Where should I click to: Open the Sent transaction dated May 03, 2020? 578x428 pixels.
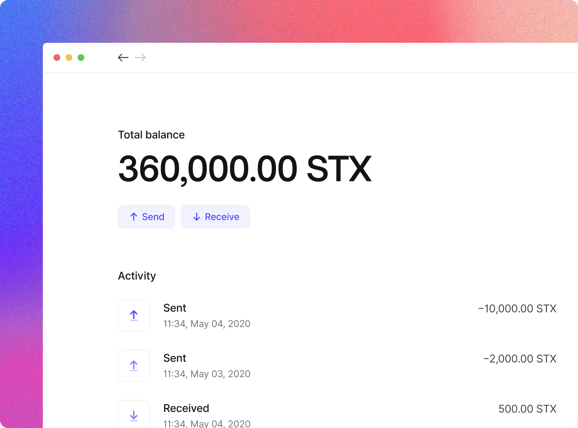pos(175,358)
